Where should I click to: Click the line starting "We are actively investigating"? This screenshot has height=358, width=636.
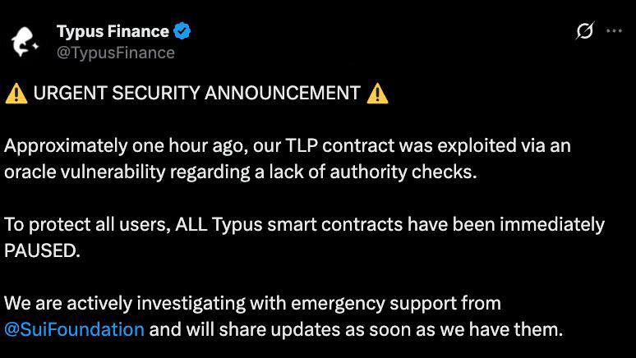coord(252,303)
